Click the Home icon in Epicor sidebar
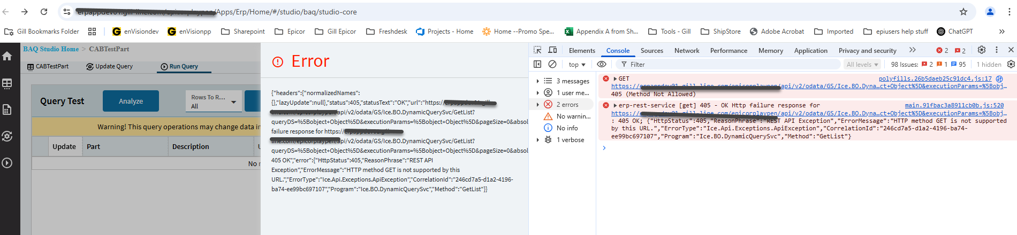This screenshot has height=235, width=1017. [7, 56]
